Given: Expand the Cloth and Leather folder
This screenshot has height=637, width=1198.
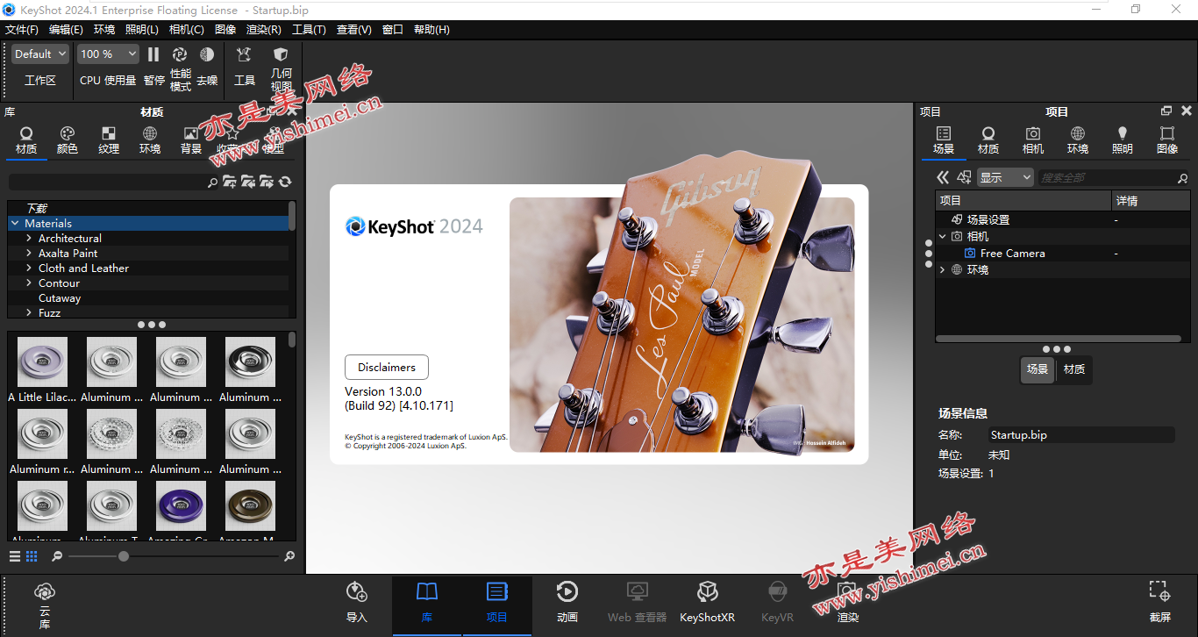Looking at the screenshot, I should point(29,268).
